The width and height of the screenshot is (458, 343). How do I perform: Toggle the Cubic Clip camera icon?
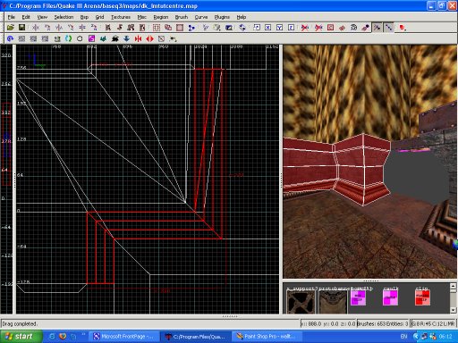(229, 28)
